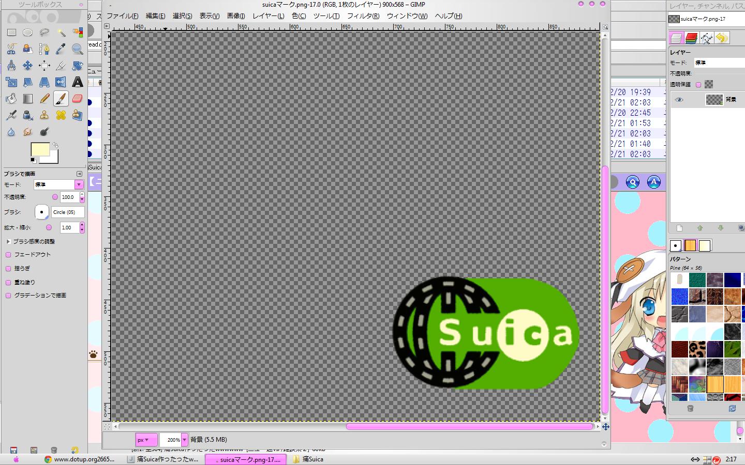The image size is (745, 465).
Task: Hide the 背景 layer eye icon
Action: [679, 100]
